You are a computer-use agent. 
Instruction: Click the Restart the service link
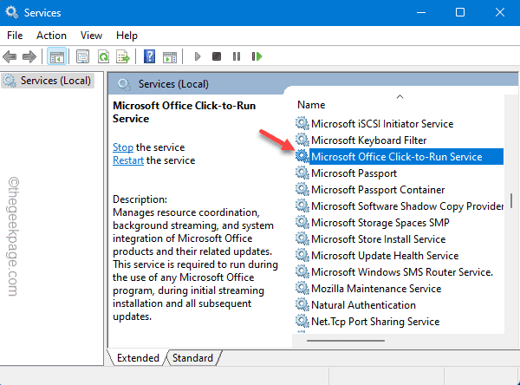pos(128,160)
